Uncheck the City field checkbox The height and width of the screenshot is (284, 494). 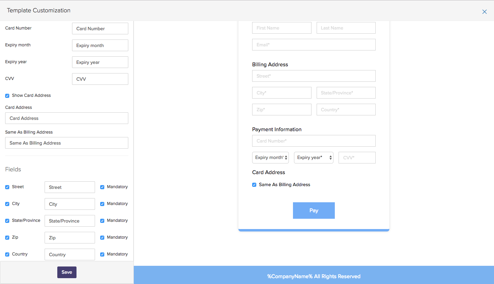[x=7, y=203]
